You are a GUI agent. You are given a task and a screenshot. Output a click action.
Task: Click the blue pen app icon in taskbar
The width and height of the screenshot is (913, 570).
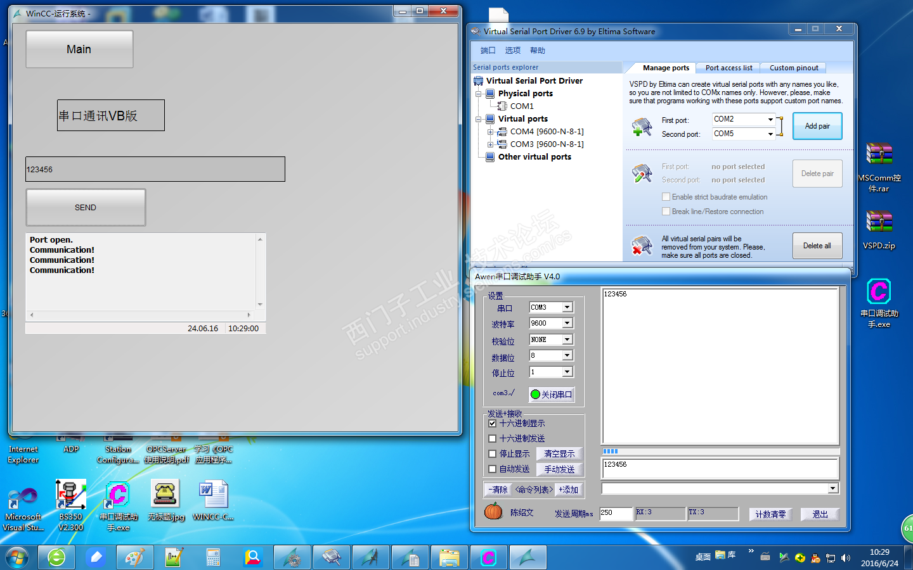pyautogui.click(x=96, y=557)
